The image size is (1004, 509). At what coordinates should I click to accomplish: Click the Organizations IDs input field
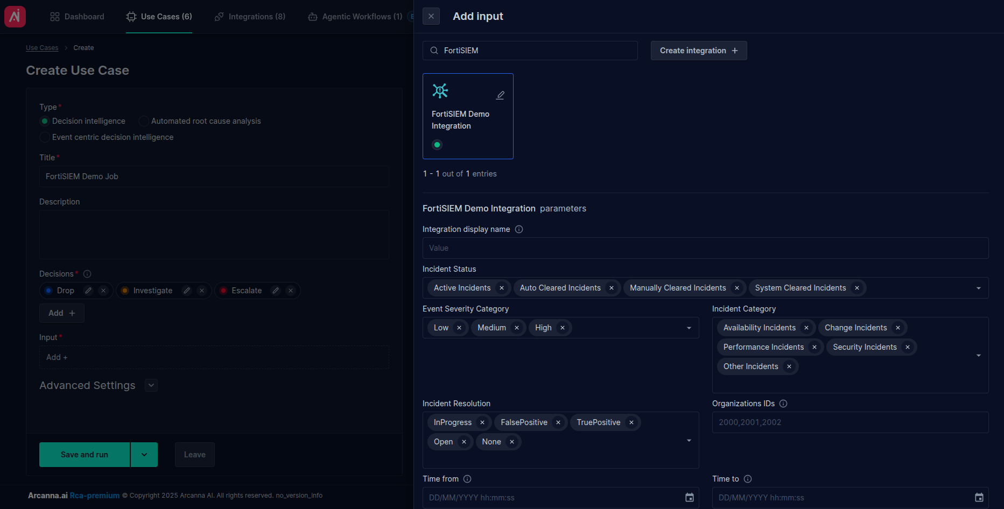[851, 422]
